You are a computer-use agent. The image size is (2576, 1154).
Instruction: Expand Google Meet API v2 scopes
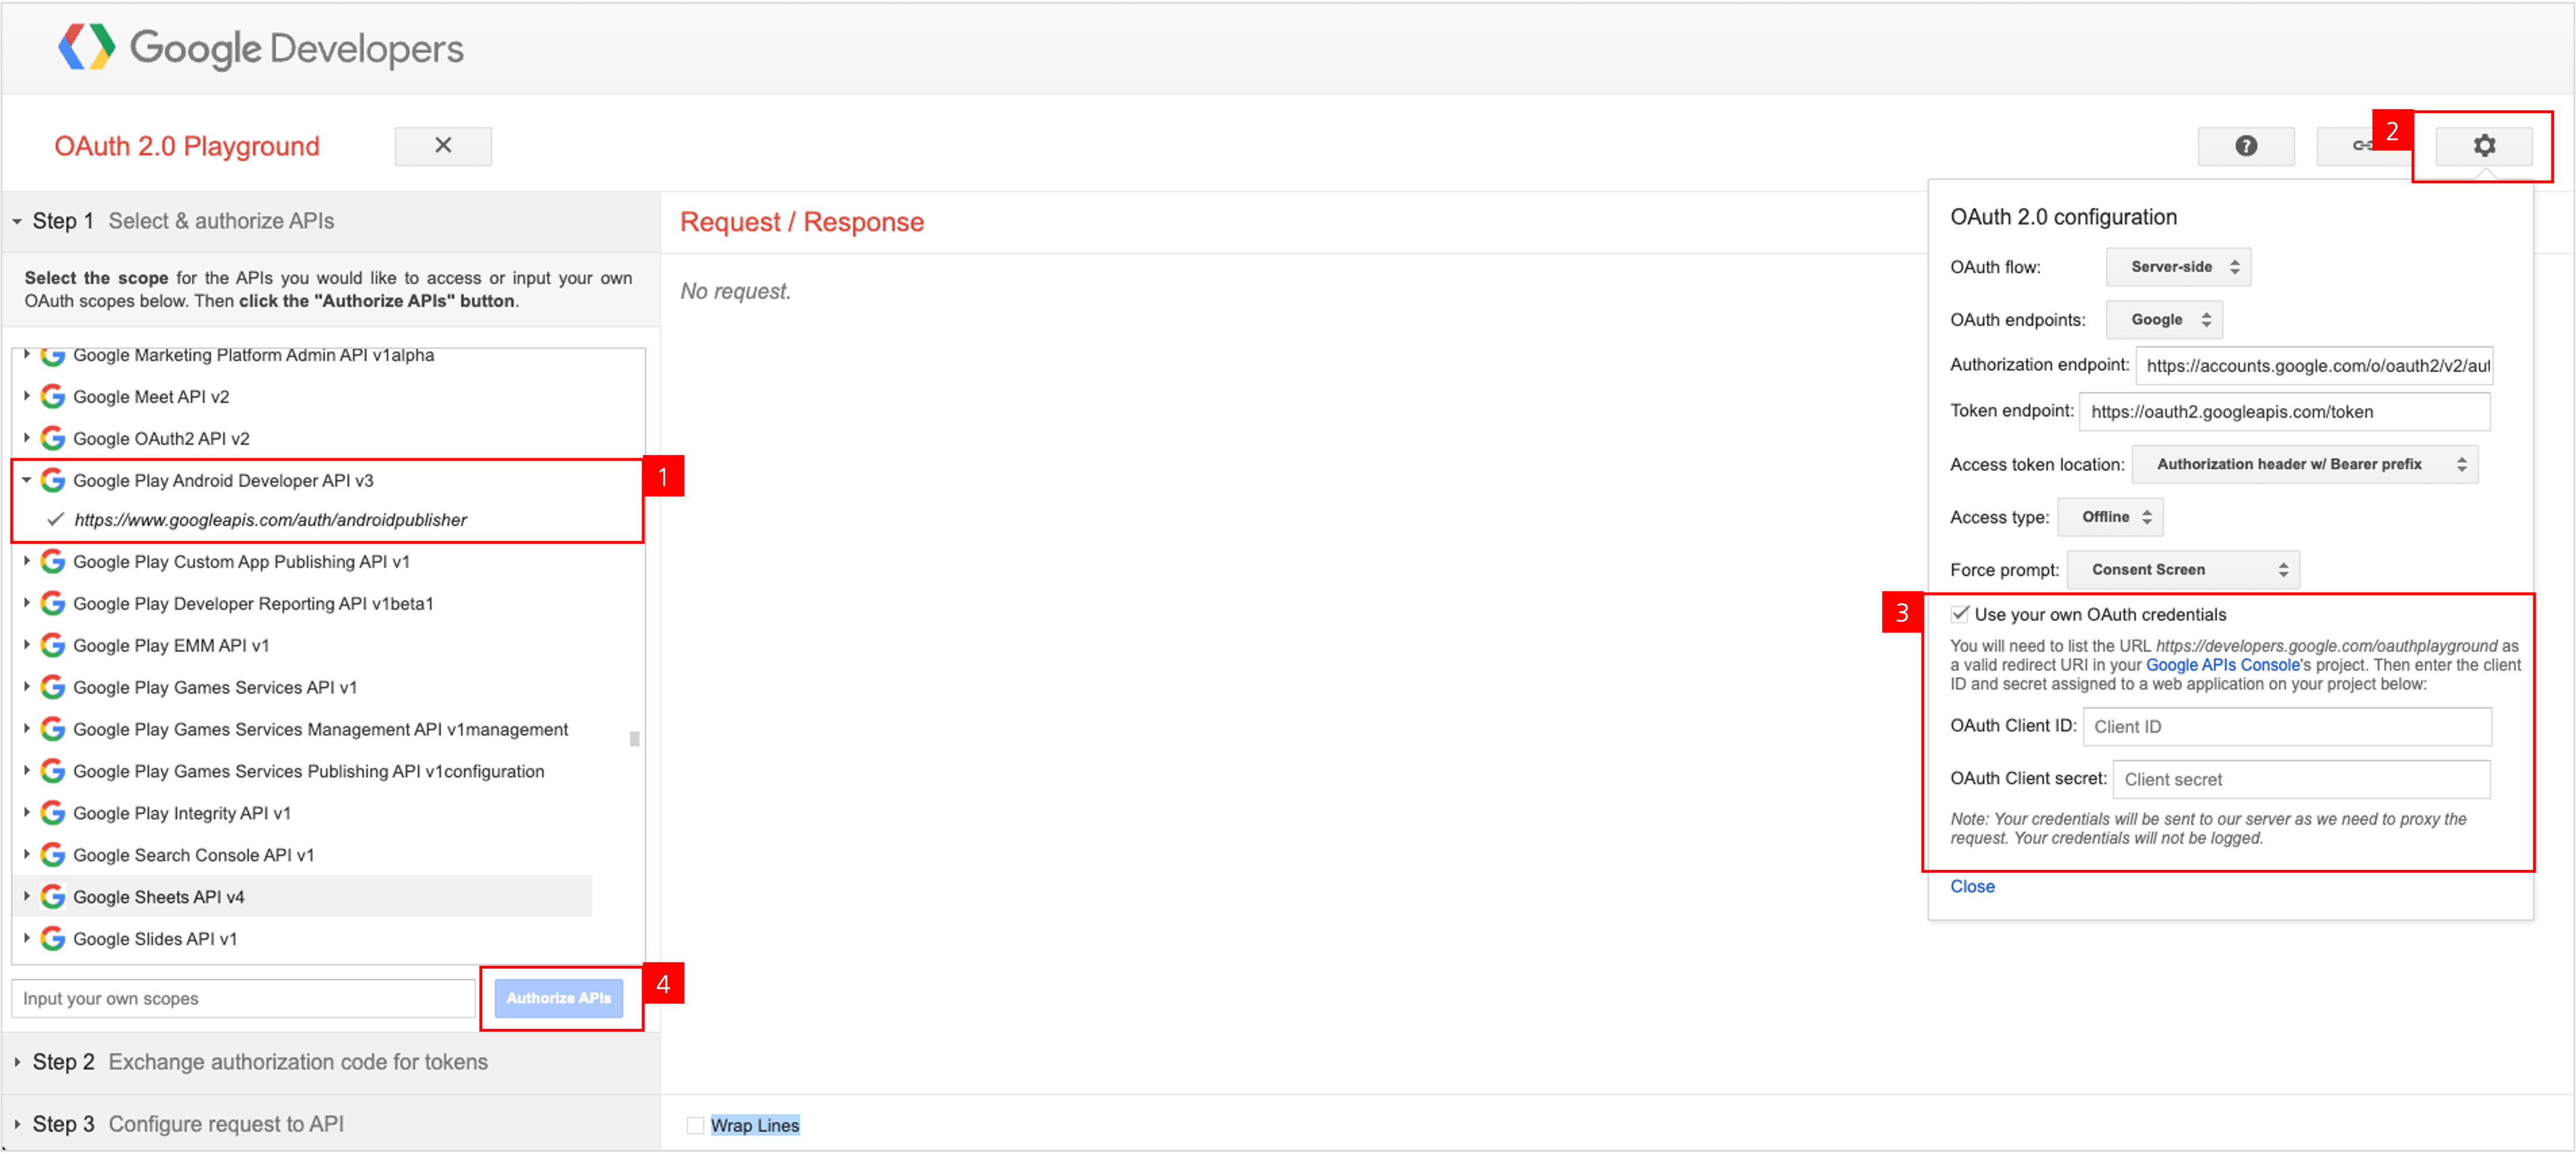pyautogui.click(x=27, y=397)
